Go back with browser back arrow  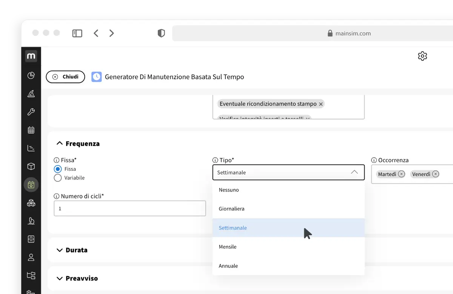coord(96,33)
